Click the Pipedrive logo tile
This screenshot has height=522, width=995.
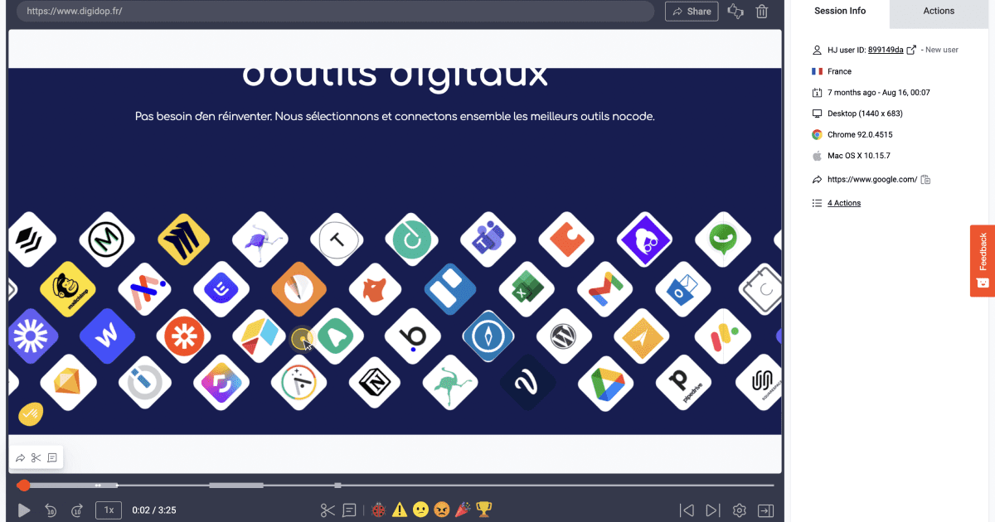pyautogui.click(x=683, y=382)
